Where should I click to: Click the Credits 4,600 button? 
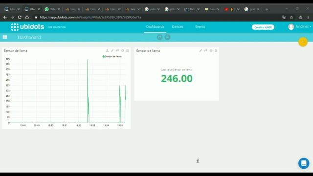(x=263, y=27)
